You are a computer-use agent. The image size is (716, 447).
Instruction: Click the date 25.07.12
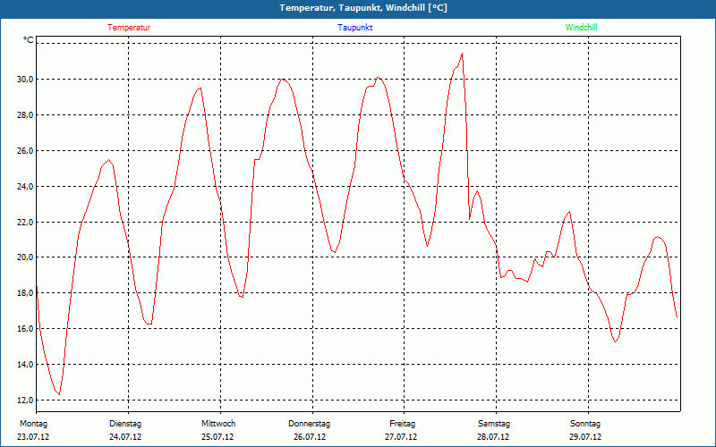[217, 437]
